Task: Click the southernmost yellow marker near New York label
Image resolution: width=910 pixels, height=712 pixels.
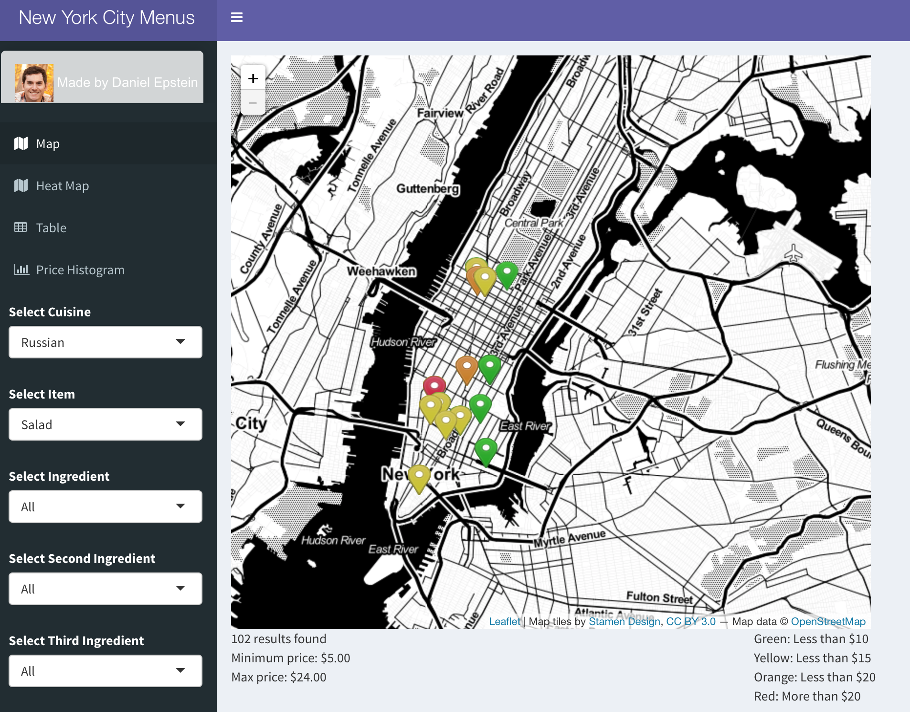Action: tap(419, 477)
